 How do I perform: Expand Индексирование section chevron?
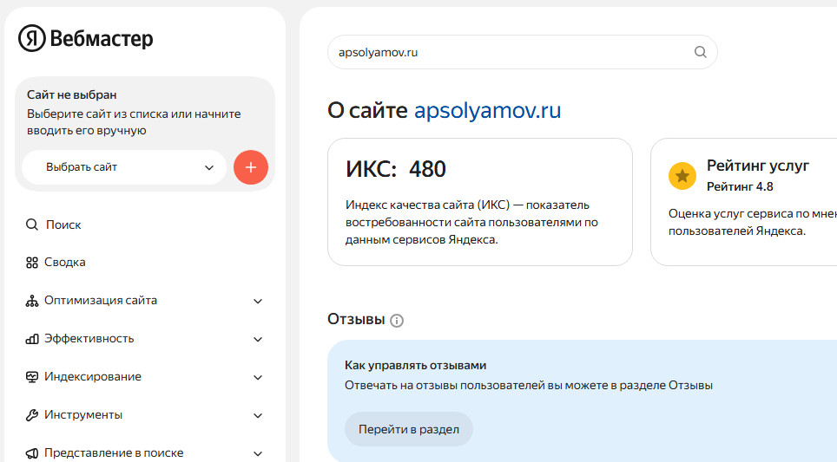click(258, 377)
